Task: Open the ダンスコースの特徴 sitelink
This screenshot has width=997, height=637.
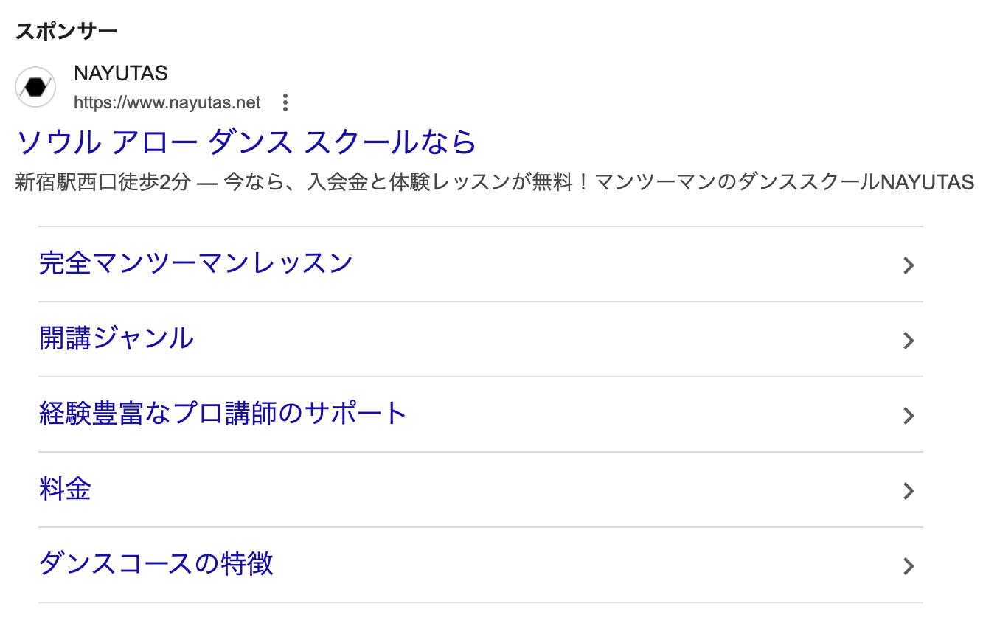Action: click(x=156, y=564)
